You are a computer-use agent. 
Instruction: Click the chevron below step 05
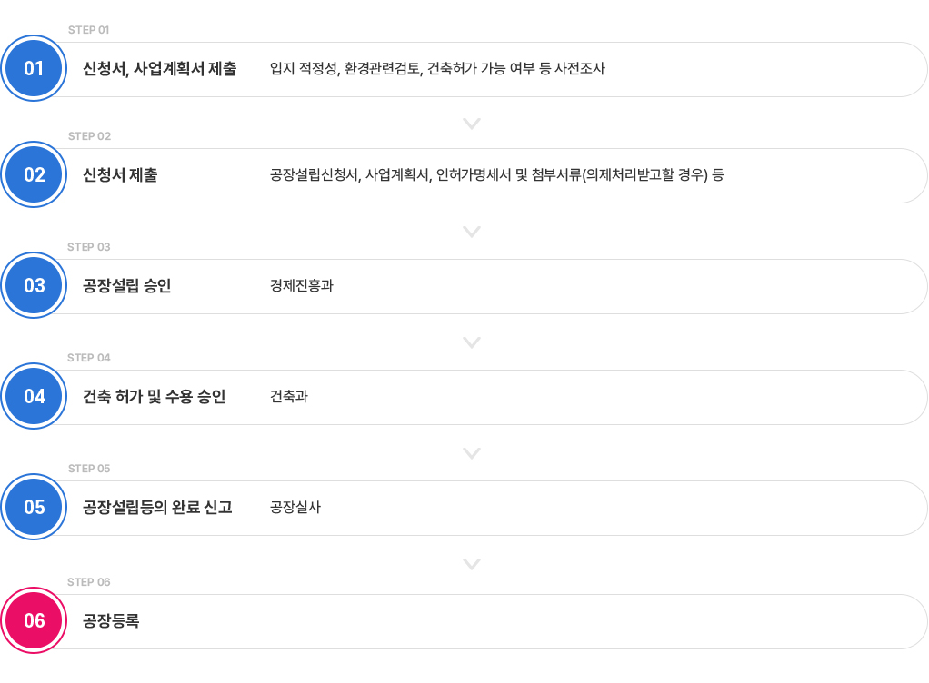[471, 564]
